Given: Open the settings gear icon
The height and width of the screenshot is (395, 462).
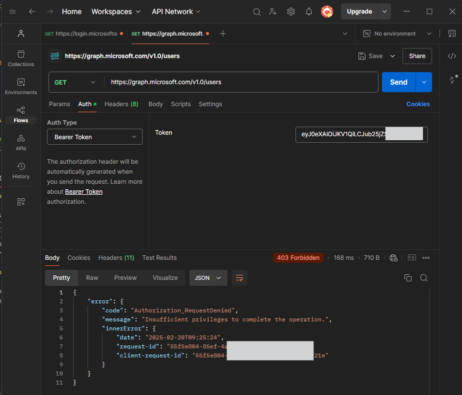Looking at the screenshot, I should (291, 12).
